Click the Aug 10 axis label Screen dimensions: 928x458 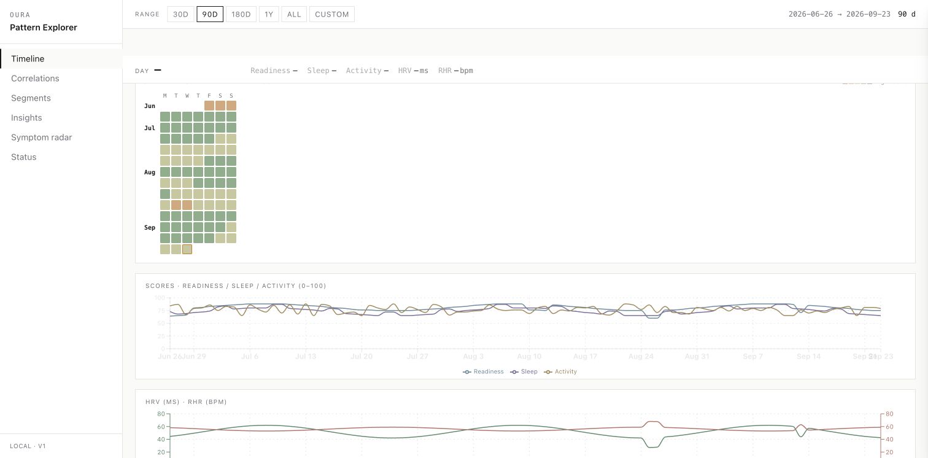coord(529,356)
